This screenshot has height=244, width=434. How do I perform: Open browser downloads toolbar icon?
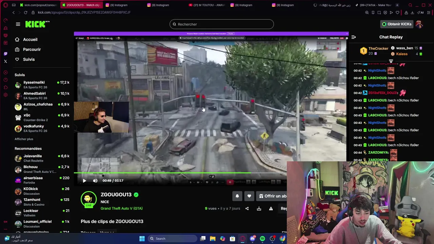[x=412, y=13]
